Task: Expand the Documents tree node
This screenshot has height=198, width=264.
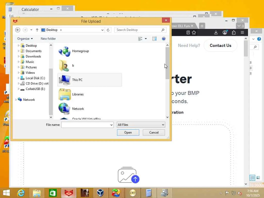Action: point(19,51)
